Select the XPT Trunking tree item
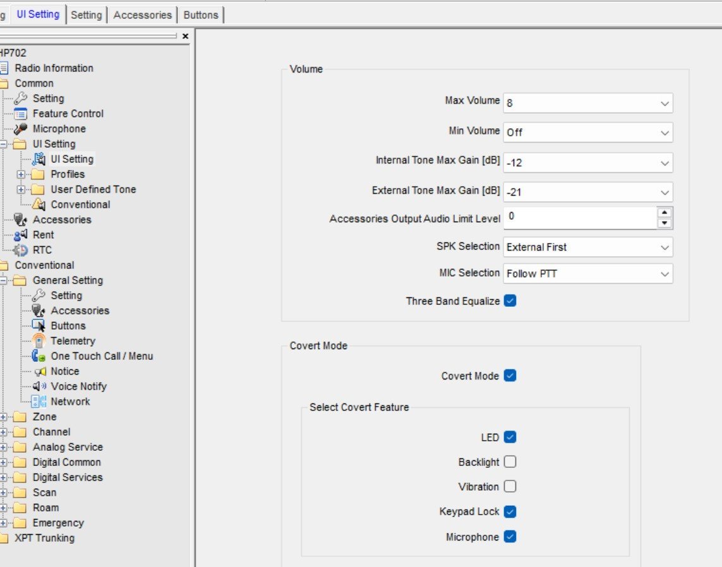This screenshot has height=567, width=722. [44, 538]
